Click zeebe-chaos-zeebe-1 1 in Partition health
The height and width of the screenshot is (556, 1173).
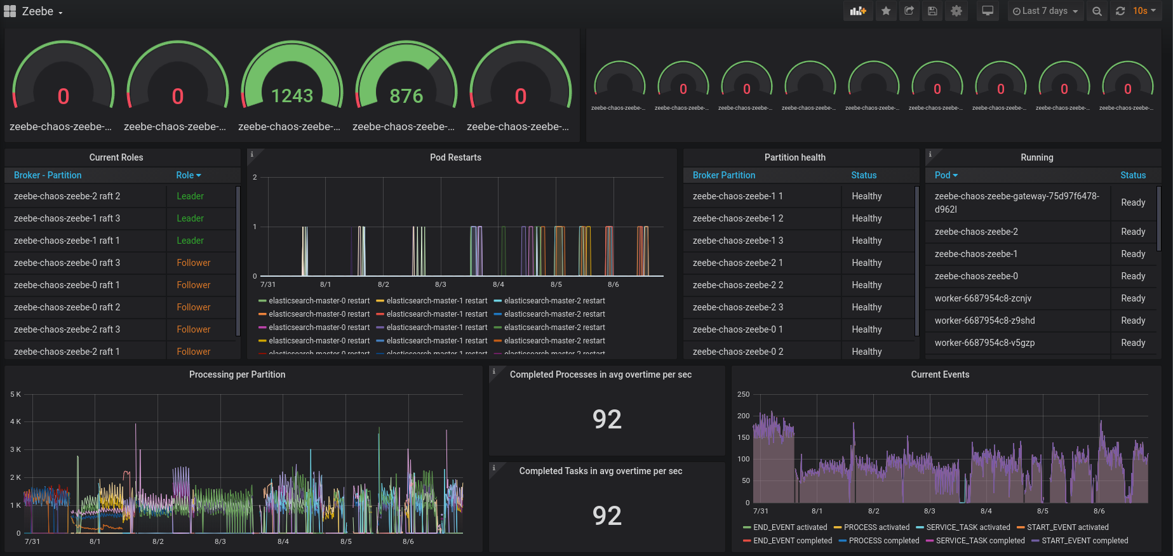click(762, 196)
